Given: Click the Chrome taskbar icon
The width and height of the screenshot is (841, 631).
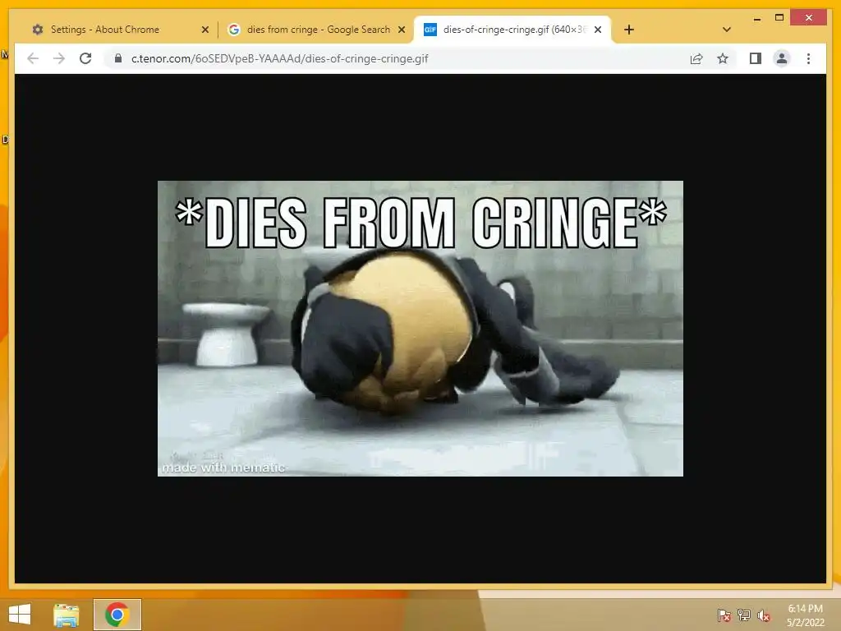Looking at the screenshot, I should [x=117, y=615].
